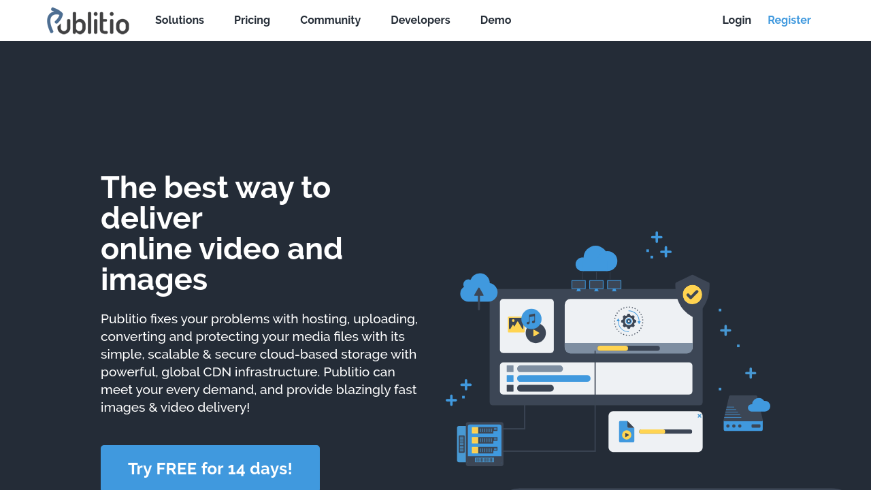Click the Login link
This screenshot has width=871, height=490.
tap(736, 20)
